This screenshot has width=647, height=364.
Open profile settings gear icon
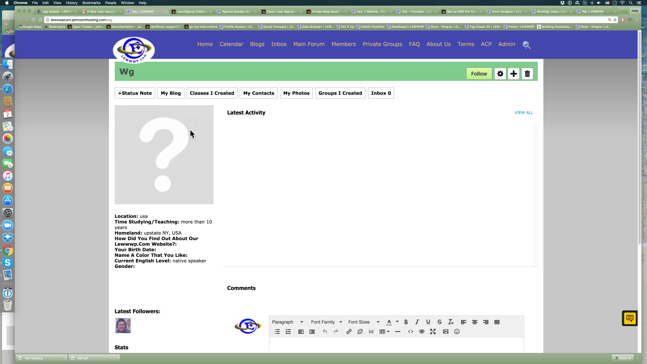[500, 74]
